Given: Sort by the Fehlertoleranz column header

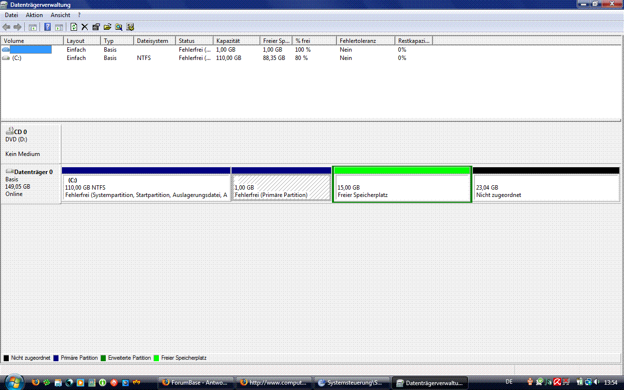Looking at the screenshot, I should (366, 41).
